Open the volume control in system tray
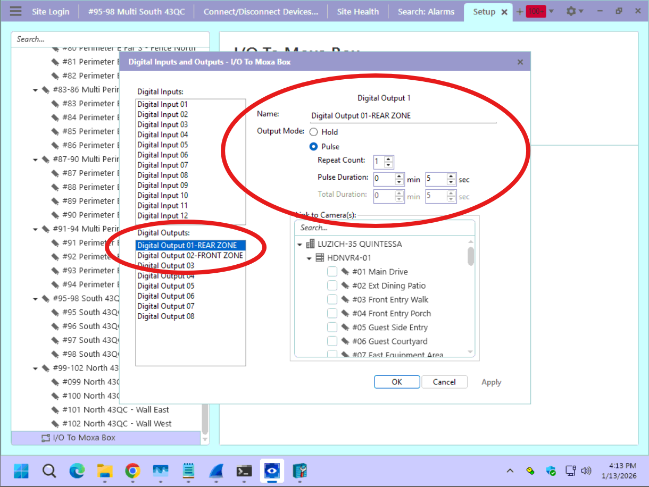Screen dimensions: 649x487 pos(586,471)
